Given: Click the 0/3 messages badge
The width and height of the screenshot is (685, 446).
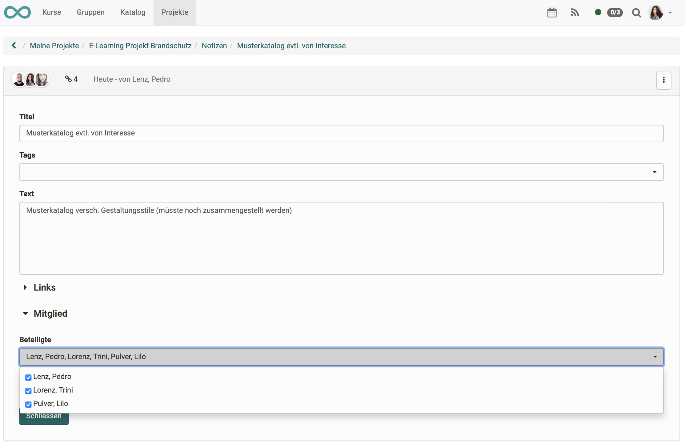Looking at the screenshot, I should tap(615, 12).
